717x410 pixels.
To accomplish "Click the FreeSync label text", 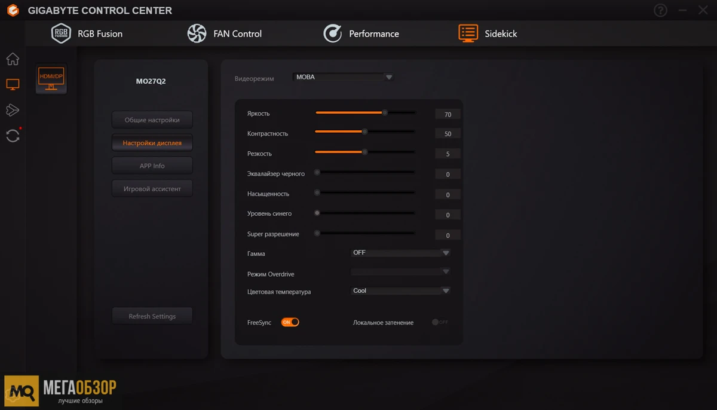I will [x=259, y=323].
